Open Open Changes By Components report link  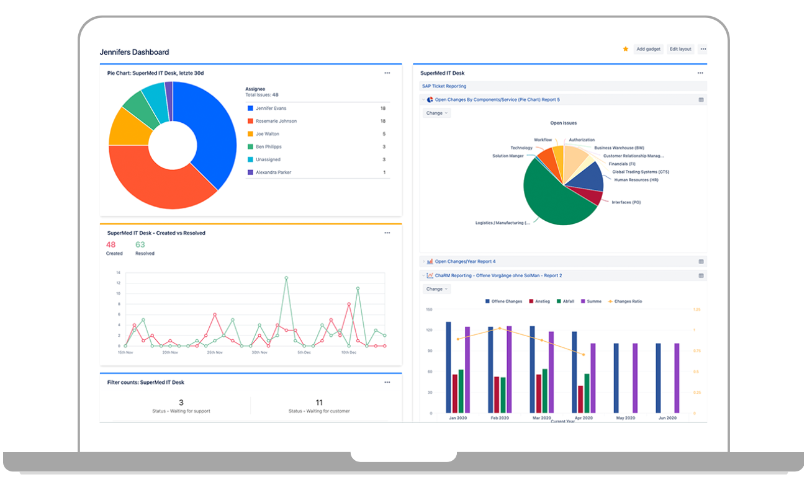click(x=497, y=100)
